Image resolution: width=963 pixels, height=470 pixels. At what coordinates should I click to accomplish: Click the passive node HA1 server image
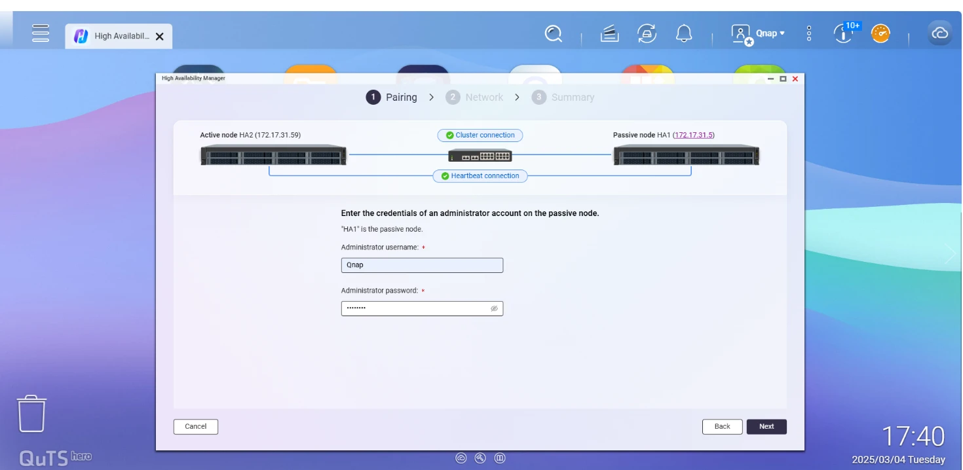tap(686, 155)
